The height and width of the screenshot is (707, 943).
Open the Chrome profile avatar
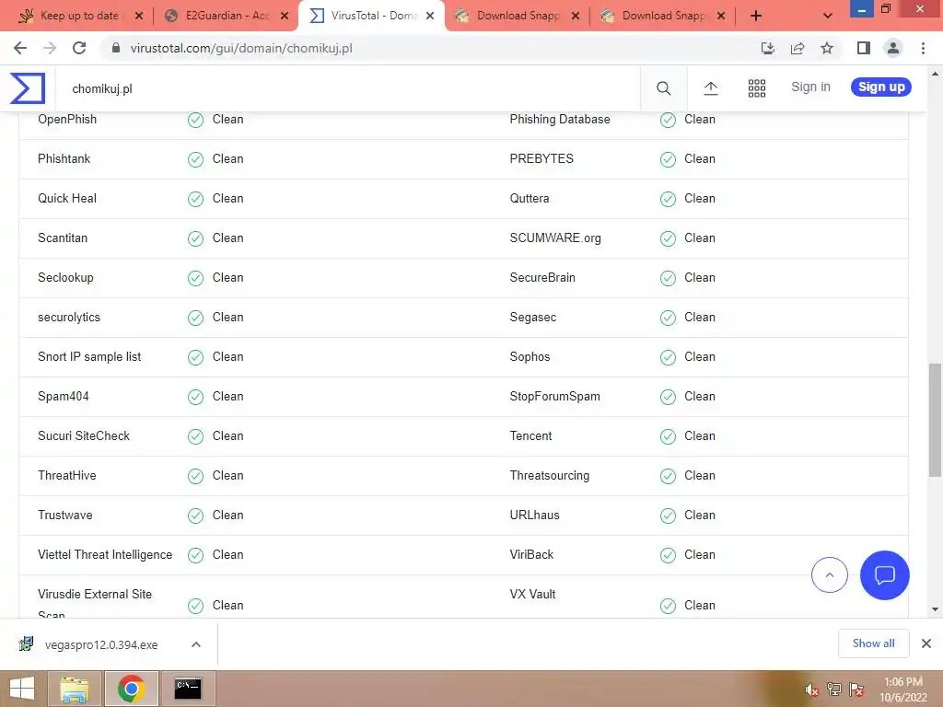point(893,48)
